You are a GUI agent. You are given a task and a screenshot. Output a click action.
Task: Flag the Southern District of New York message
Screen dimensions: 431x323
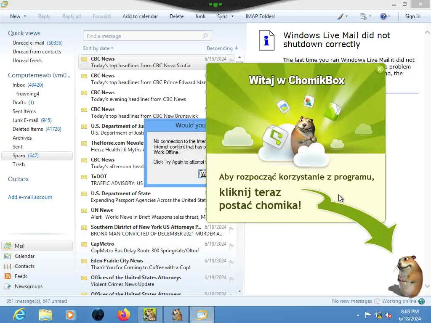(x=231, y=228)
